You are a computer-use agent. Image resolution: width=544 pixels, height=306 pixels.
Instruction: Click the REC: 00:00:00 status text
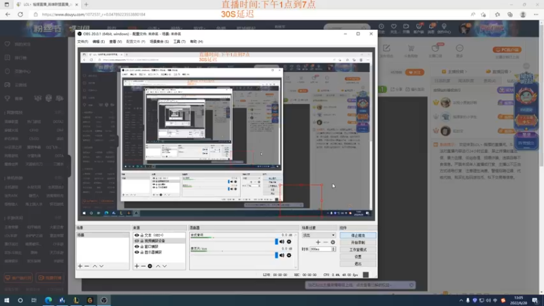pyautogui.click(x=305, y=275)
